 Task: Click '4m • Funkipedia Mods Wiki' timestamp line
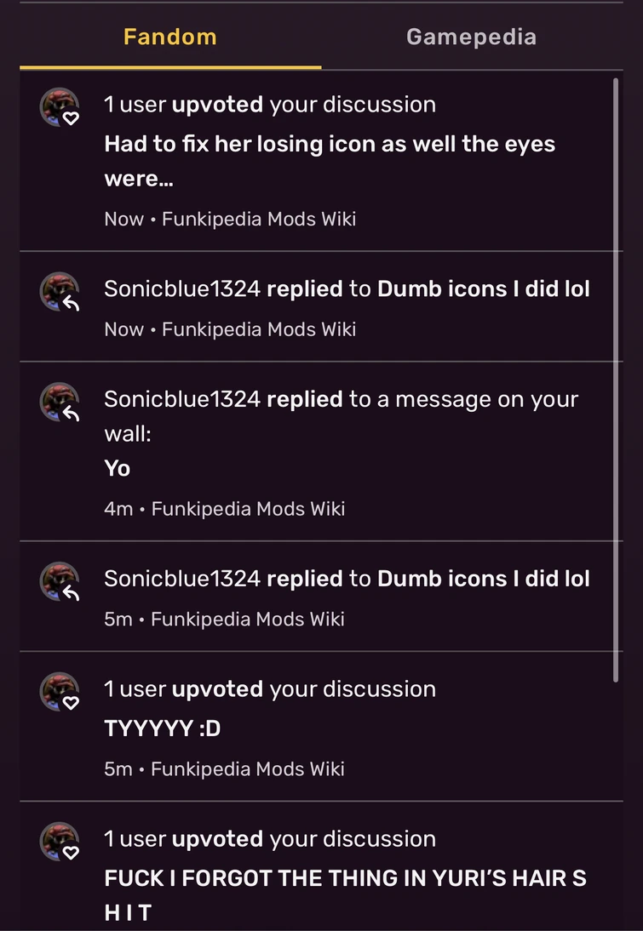[x=225, y=509]
